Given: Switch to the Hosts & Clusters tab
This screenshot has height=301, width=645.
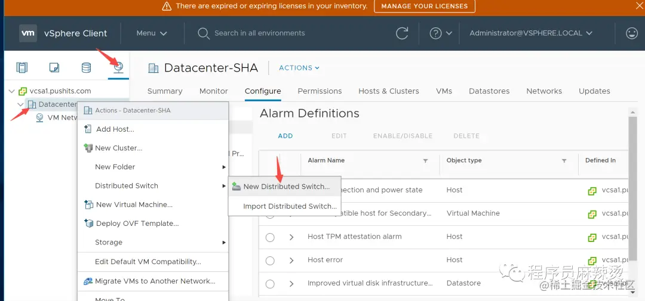Looking at the screenshot, I should point(389,91).
